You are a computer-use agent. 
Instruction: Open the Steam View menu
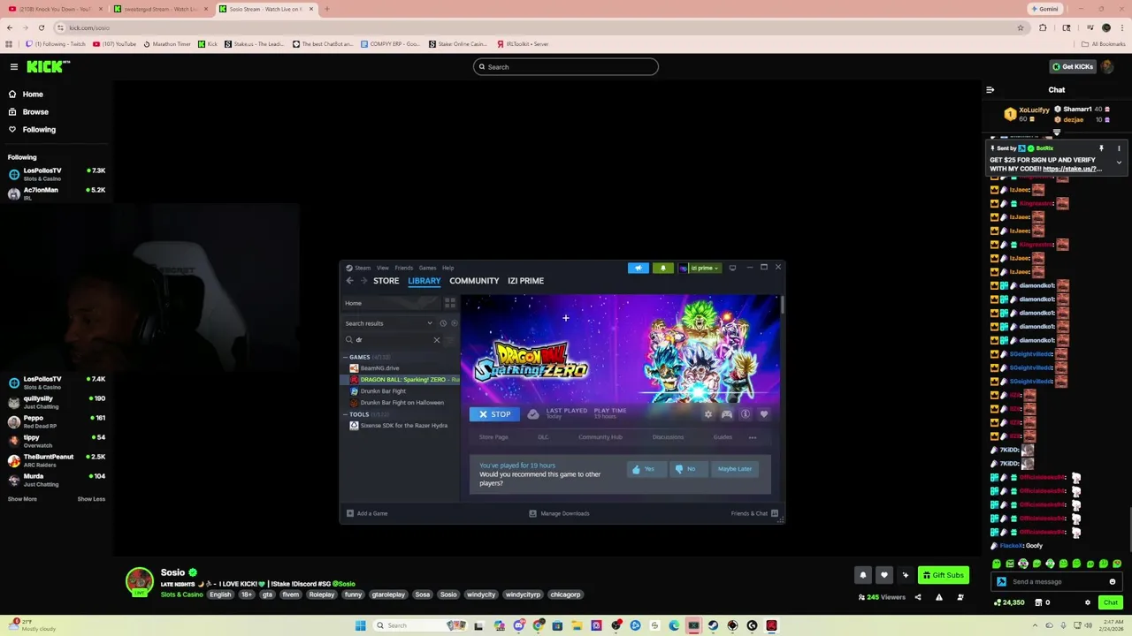click(382, 268)
